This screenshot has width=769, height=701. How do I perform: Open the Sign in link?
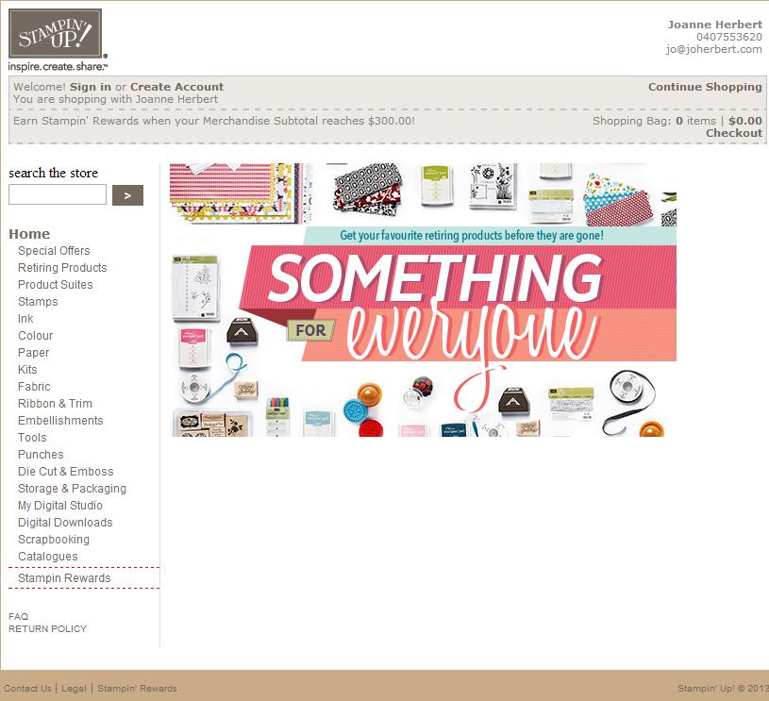coord(91,87)
